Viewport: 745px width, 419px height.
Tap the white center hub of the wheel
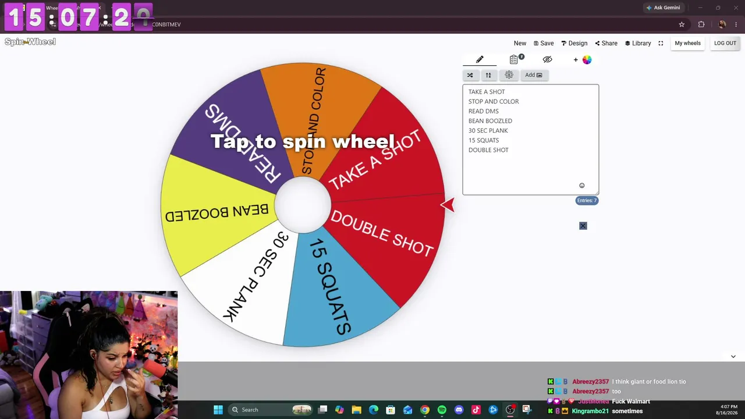(x=303, y=205)
